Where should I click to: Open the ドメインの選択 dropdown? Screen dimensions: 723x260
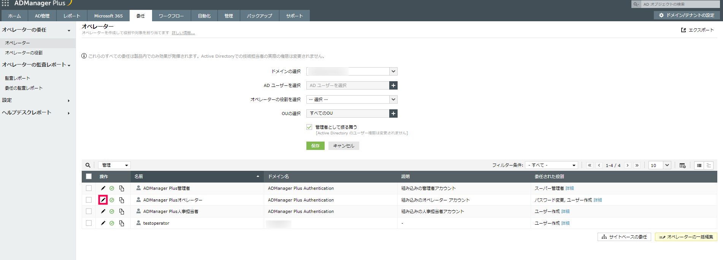(x=352, y=71)
